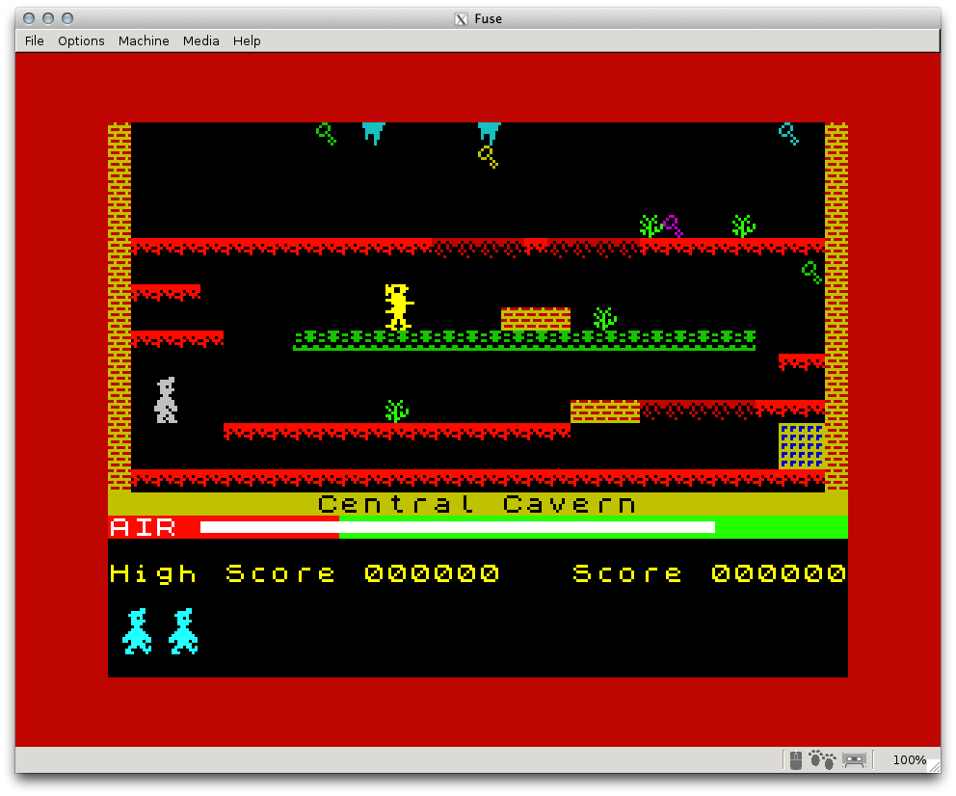Screen dimensions: 956x796
Task: Click the window resize grip corner
Action: point(933,765)
